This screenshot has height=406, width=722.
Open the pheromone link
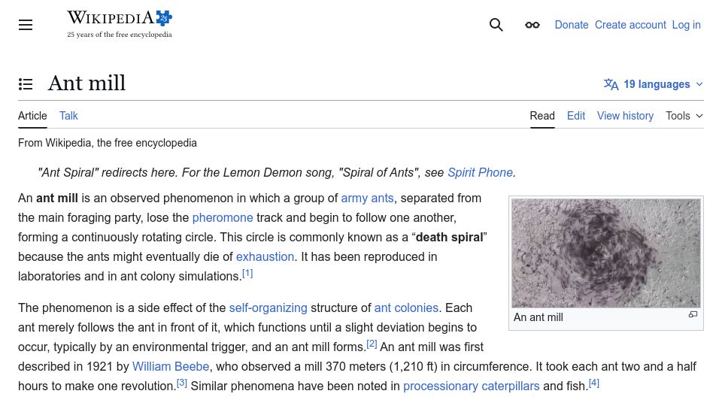(223, 217)
